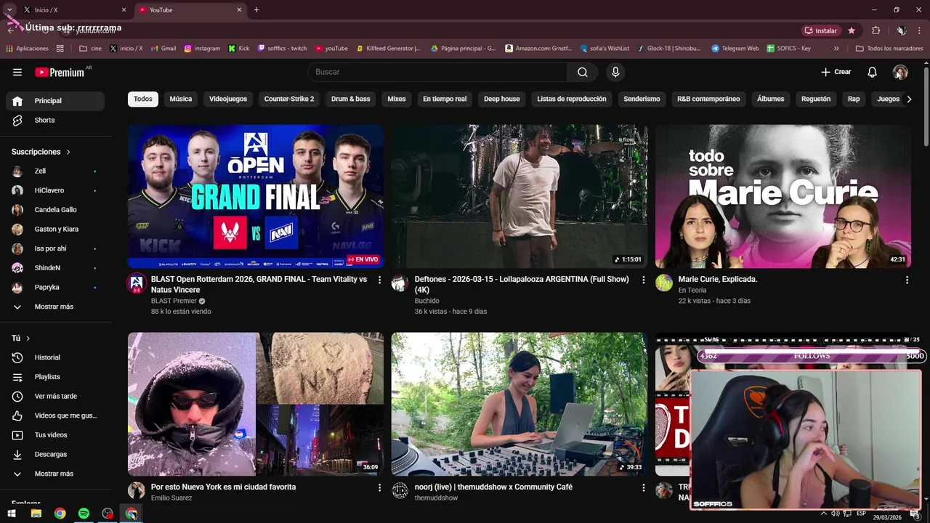Open Tus videos in the sidebar
Viewport: 930px width, 523px height.
tap(55, 435)
